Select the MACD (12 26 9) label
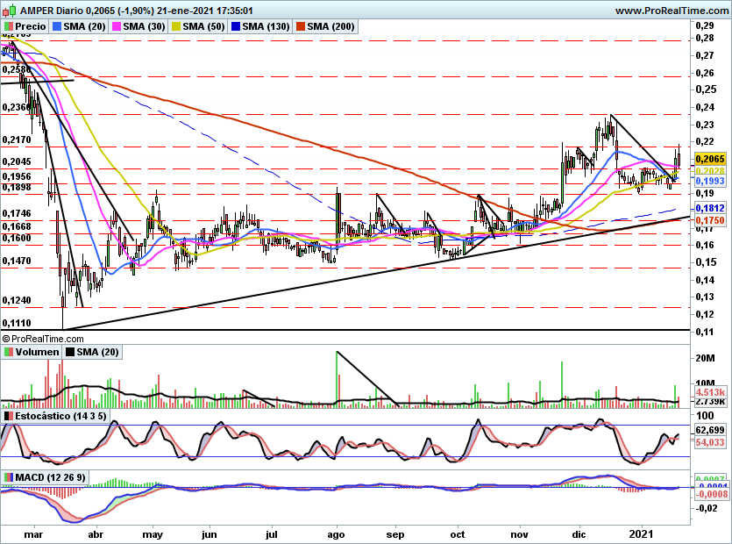 click(x=51, y=477)
